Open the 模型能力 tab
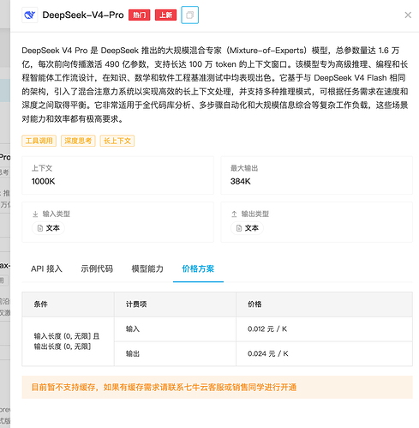Viewport: 419px width, 428px height. coord(147,268)
